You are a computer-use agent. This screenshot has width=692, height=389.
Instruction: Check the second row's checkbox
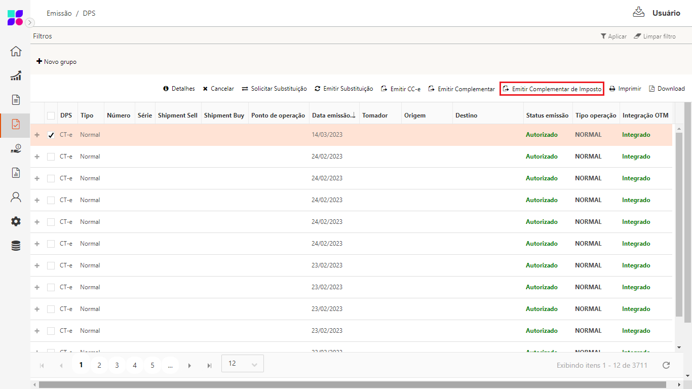pos(51,157)
